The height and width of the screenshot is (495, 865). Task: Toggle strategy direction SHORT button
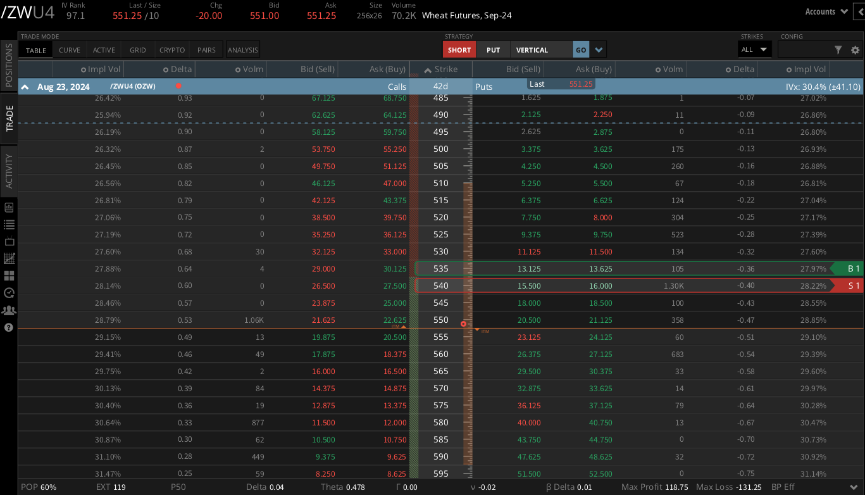[459, 50]
